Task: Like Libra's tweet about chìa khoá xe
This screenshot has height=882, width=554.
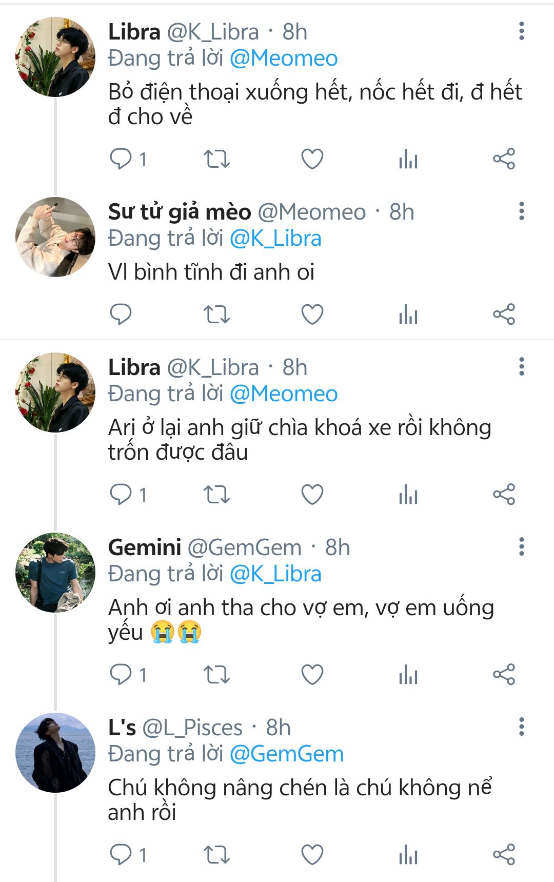Action: (312, 495)
